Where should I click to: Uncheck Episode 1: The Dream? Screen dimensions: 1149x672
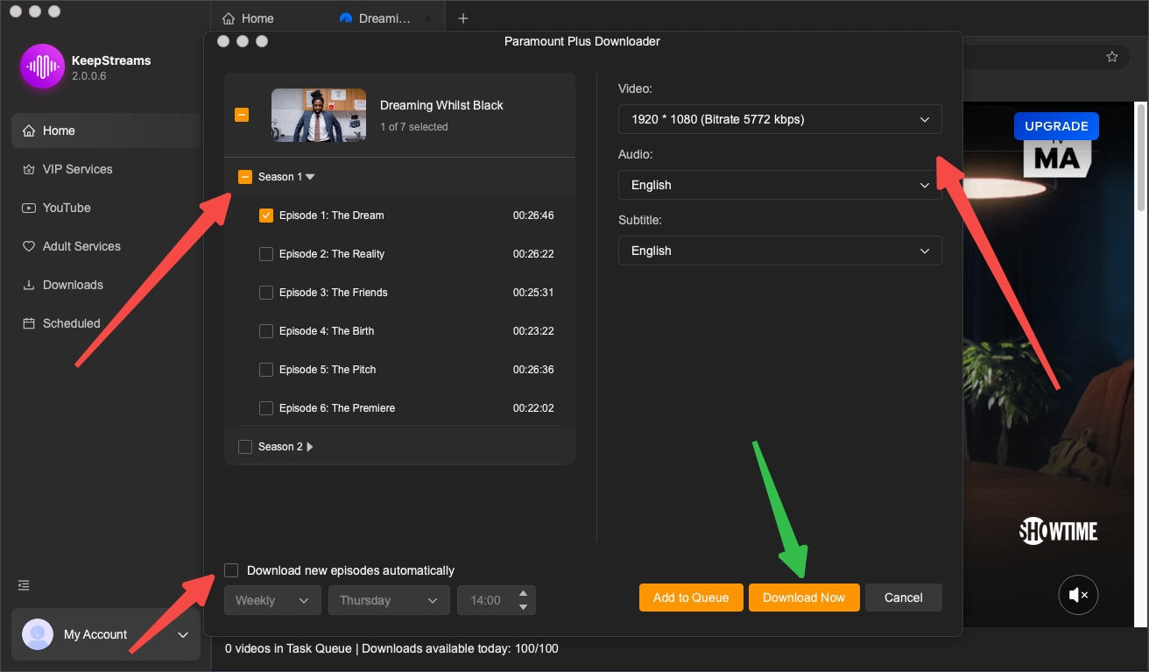point(266,216)
